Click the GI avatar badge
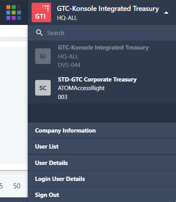Viewport: 176px width, 202px height. pyautogui.click(x=43, y=56)
